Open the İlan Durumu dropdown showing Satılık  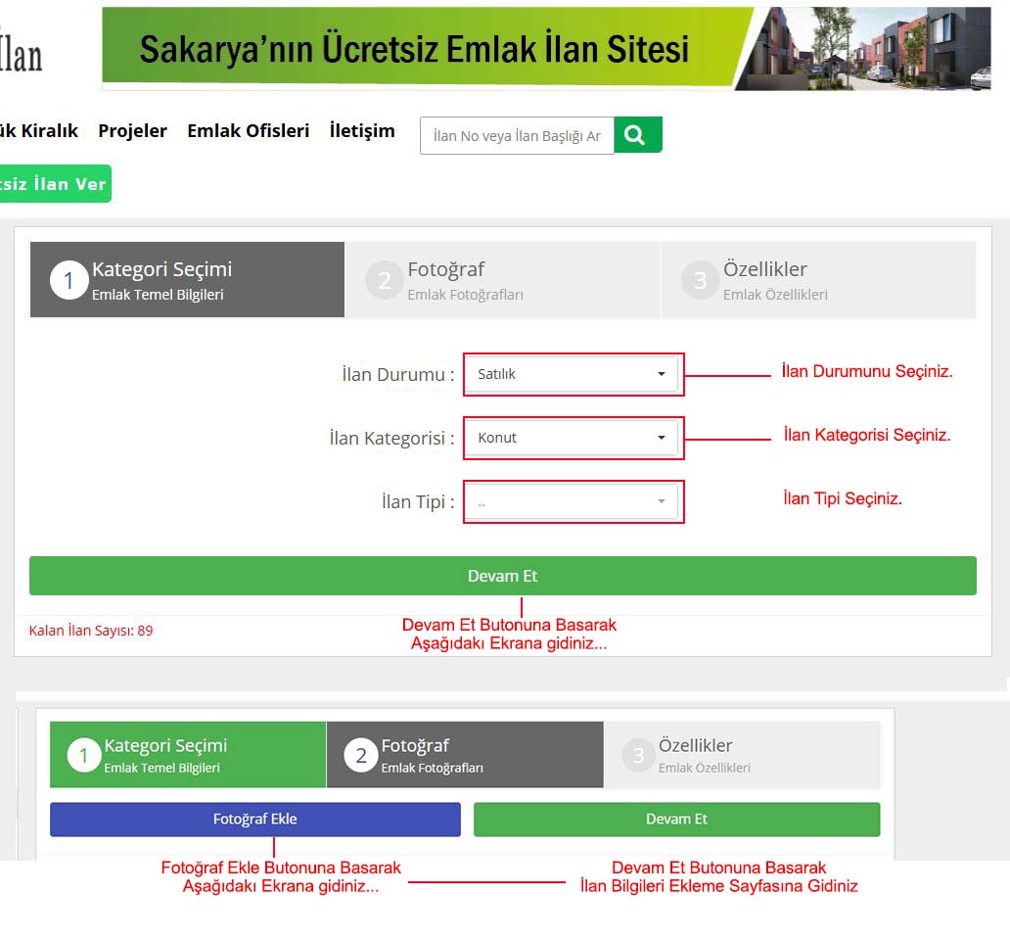tap(572, 374)
